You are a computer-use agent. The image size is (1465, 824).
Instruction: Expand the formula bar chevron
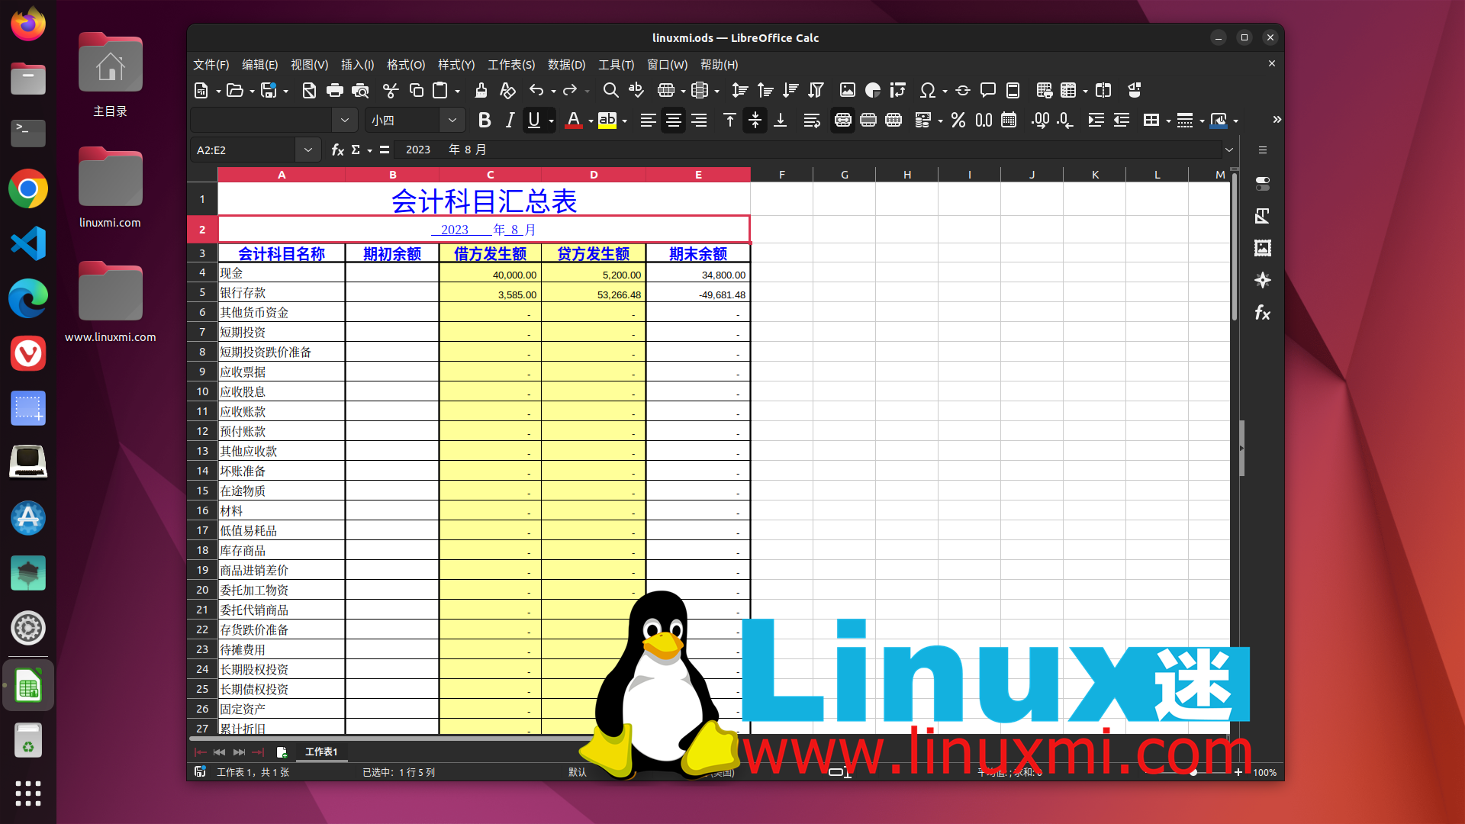[1228, 150]
